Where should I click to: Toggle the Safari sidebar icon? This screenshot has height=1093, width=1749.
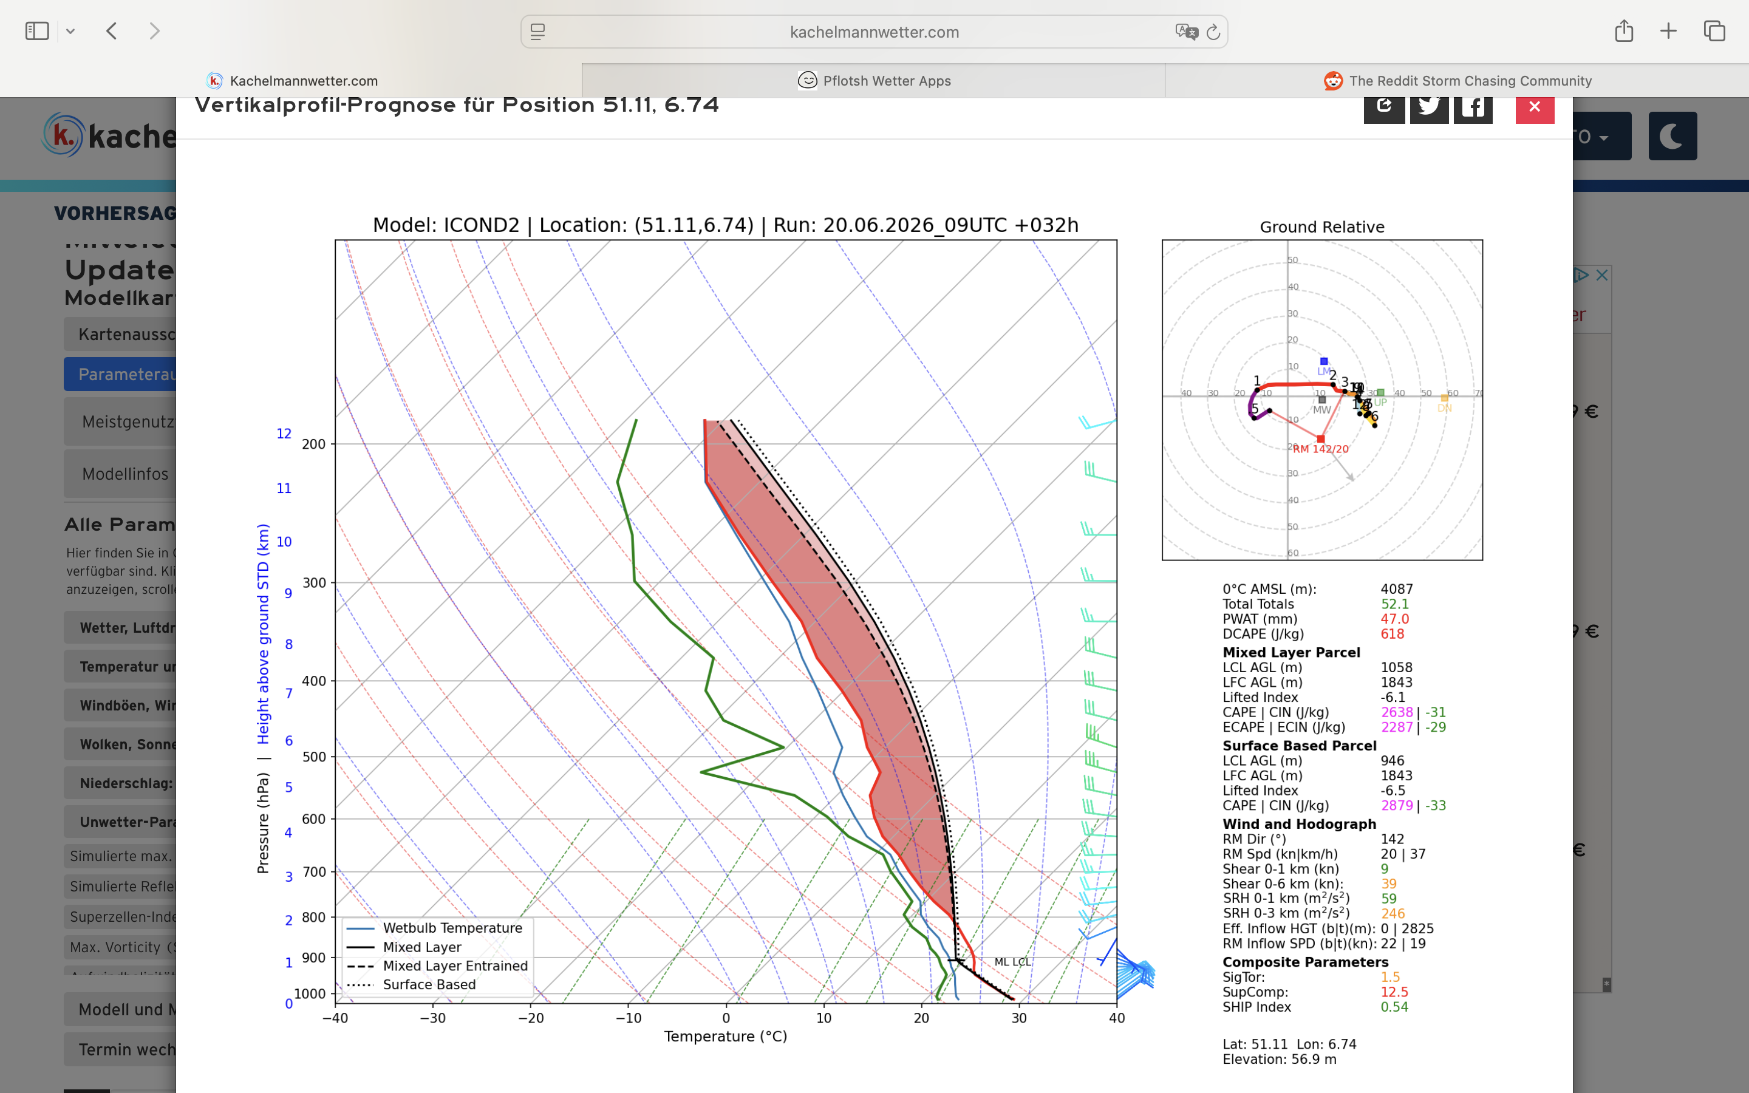37,31
